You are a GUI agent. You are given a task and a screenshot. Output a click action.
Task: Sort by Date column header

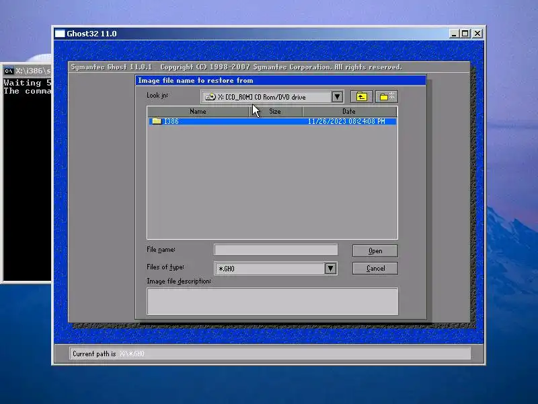coord(349,111)
